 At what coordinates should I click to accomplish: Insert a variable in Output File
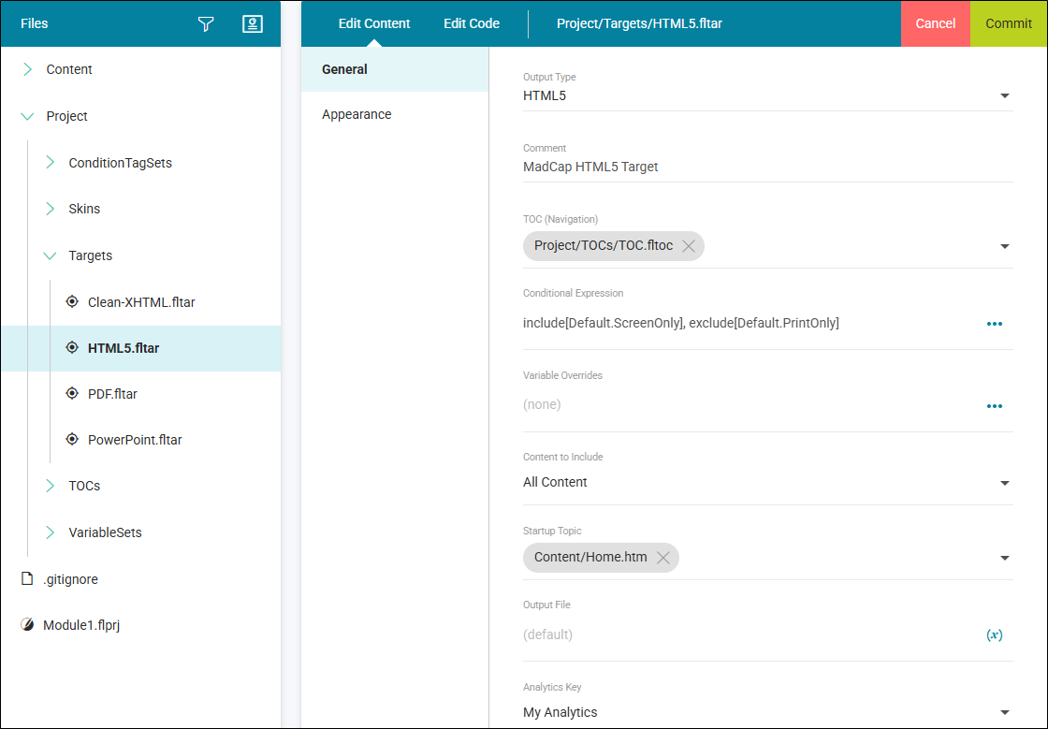995,634
